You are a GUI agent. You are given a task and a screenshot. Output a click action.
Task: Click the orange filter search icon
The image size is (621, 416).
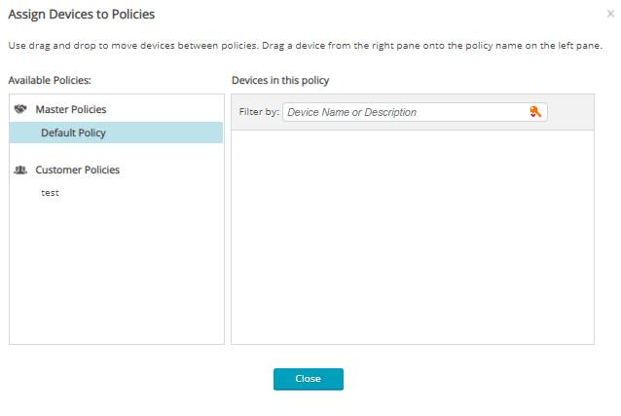pos(535,112)
